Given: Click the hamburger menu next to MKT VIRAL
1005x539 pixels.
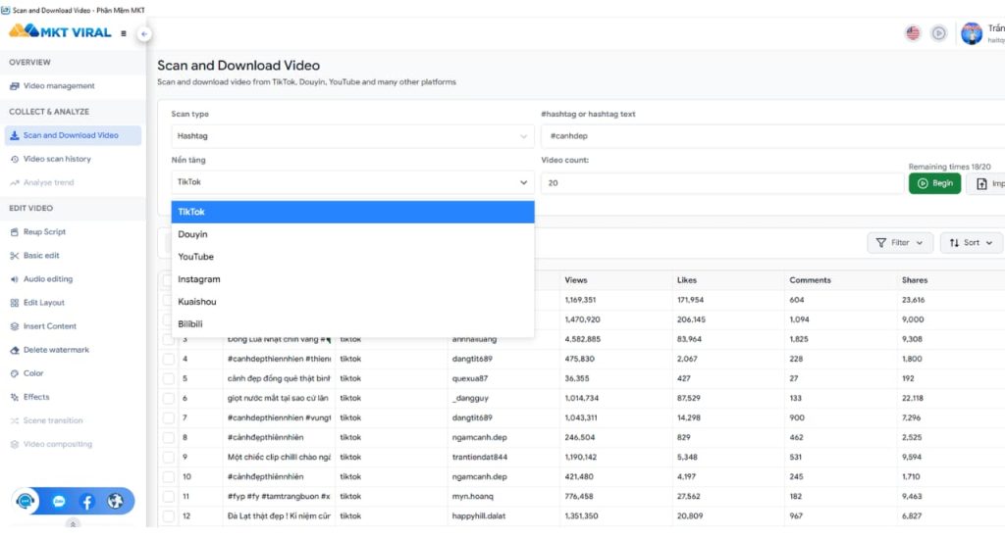Looking at the screenshot, I should pos(124,33).
